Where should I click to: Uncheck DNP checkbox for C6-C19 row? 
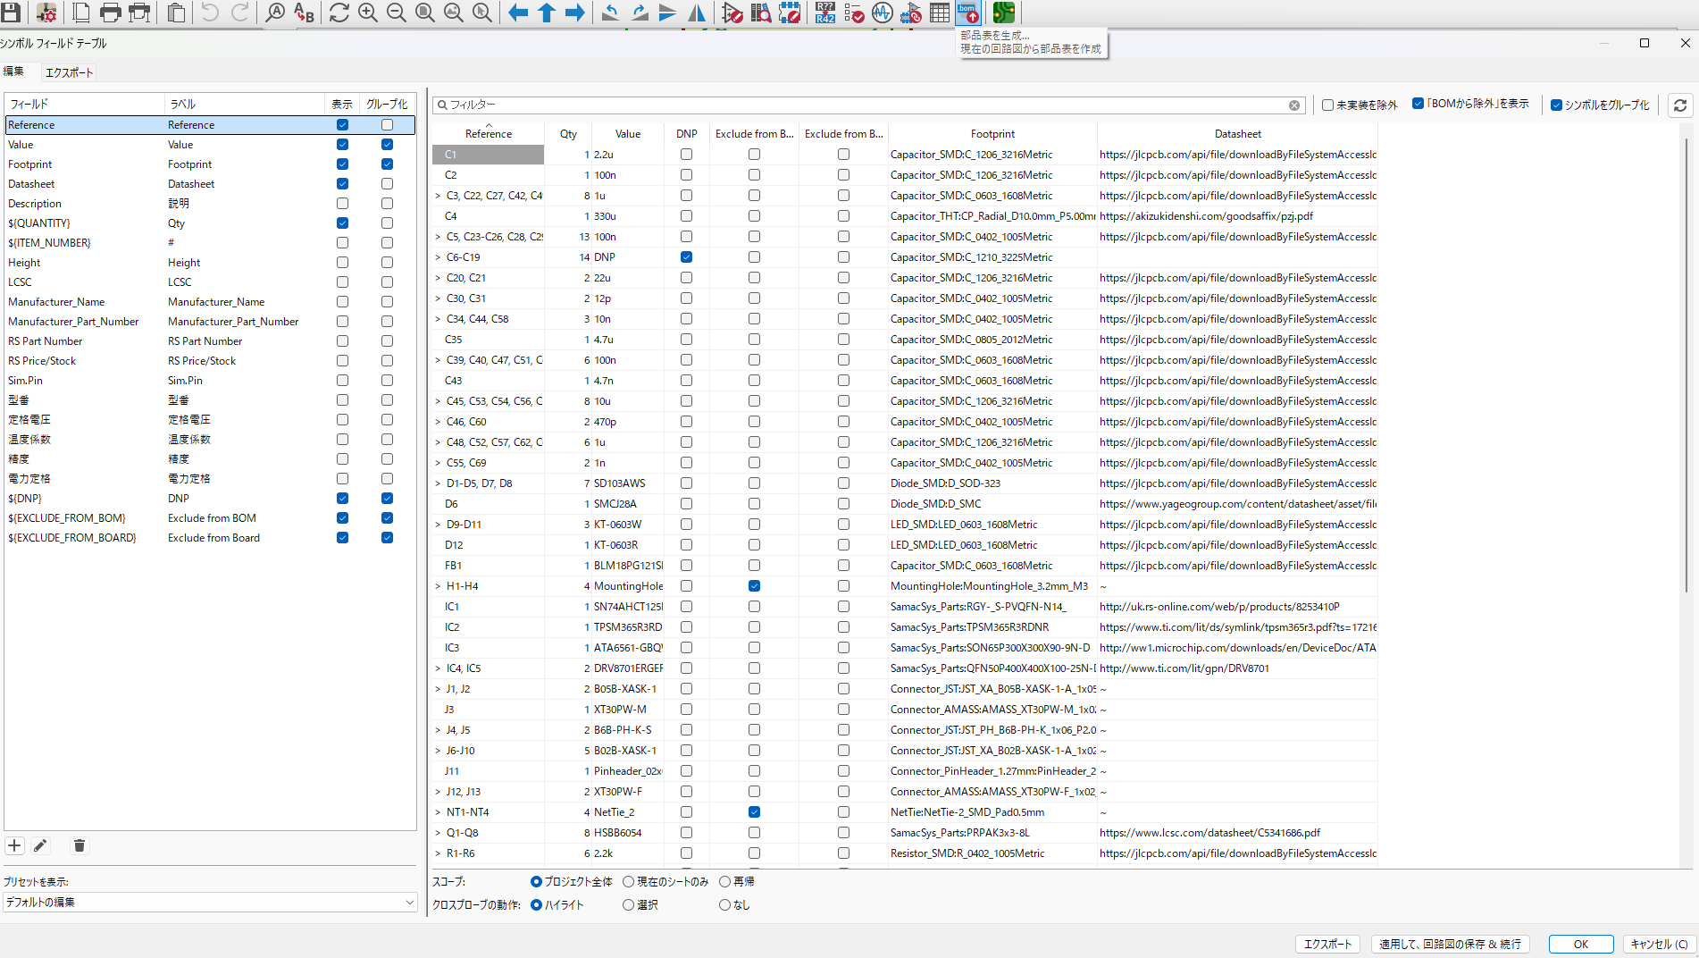[x=686, y=257]
